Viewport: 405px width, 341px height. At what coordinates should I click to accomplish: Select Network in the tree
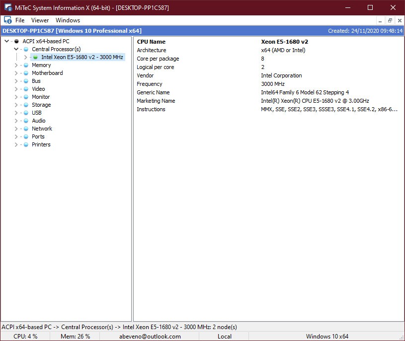click(42, 129)
